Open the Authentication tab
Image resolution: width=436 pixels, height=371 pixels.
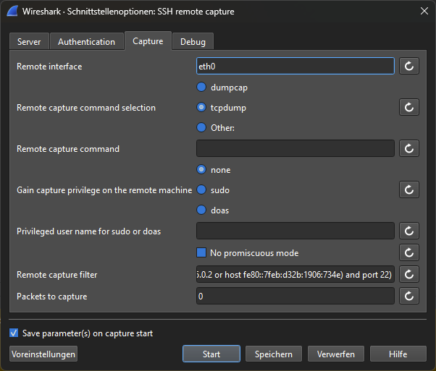(86, 42)
